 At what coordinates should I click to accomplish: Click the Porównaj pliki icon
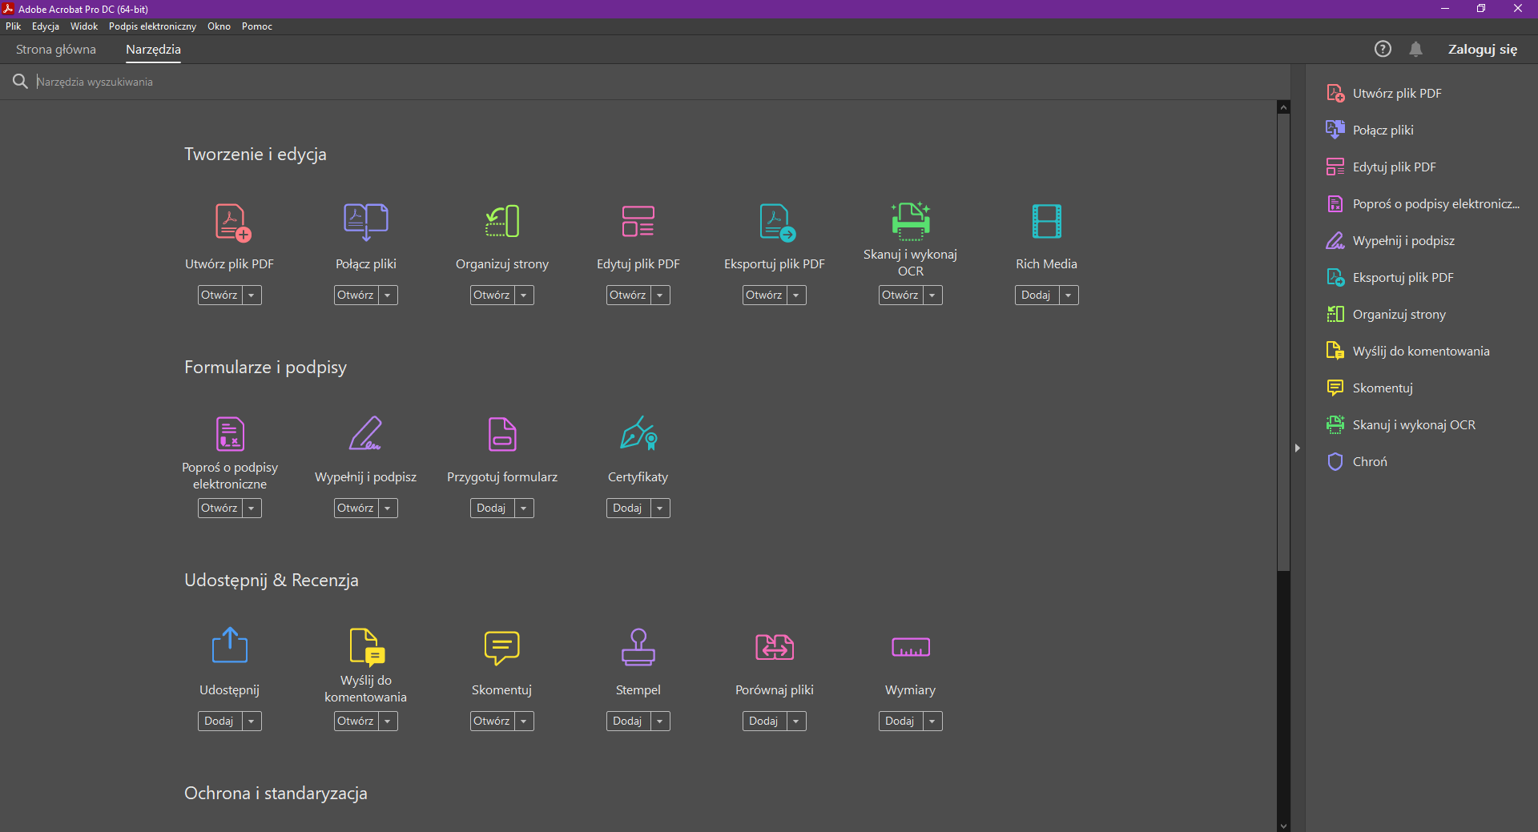(775, 647)
